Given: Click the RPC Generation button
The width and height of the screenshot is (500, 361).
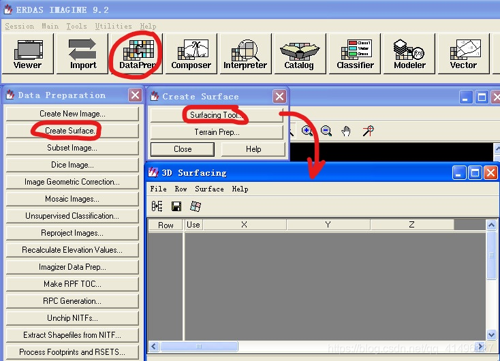Looking at the screenshot, I should click(72, 301).
